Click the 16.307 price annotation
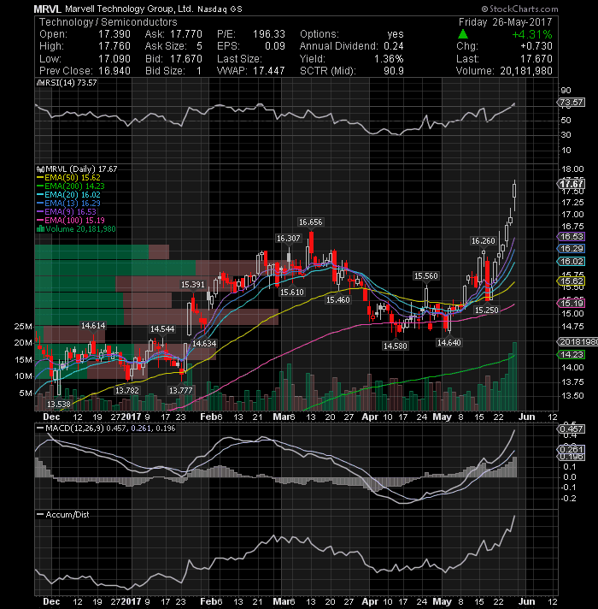The height and width of the screenshot is (609, 598). (288, 239)
